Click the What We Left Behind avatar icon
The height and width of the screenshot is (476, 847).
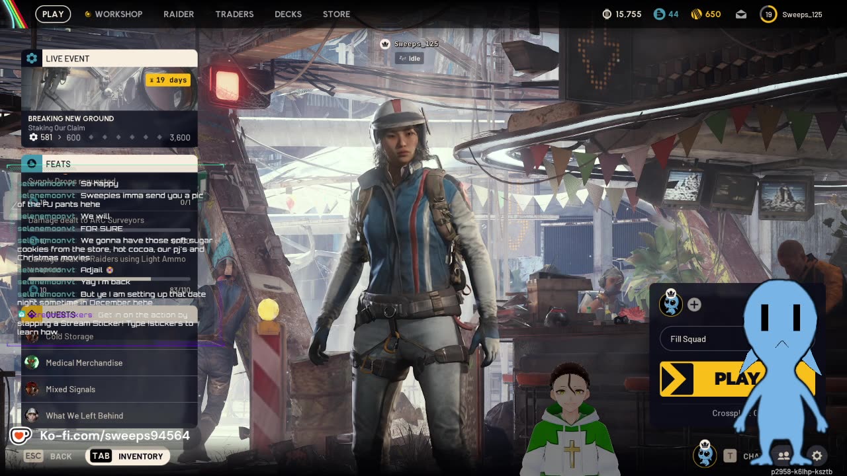[32, 415]
